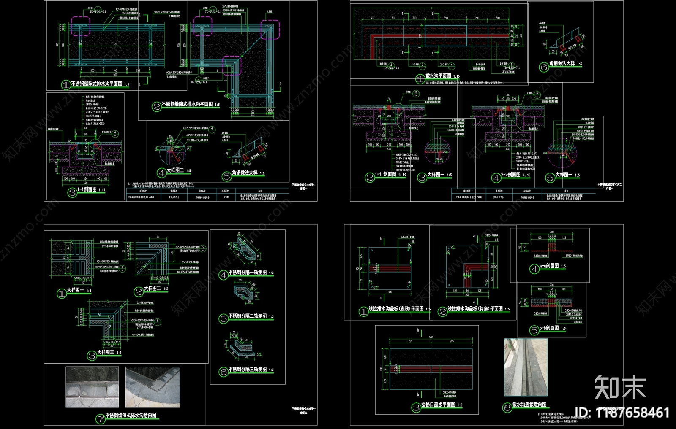Select the a-a剖面图 1:5 title

pyautogui.click(x=548, y=267)
